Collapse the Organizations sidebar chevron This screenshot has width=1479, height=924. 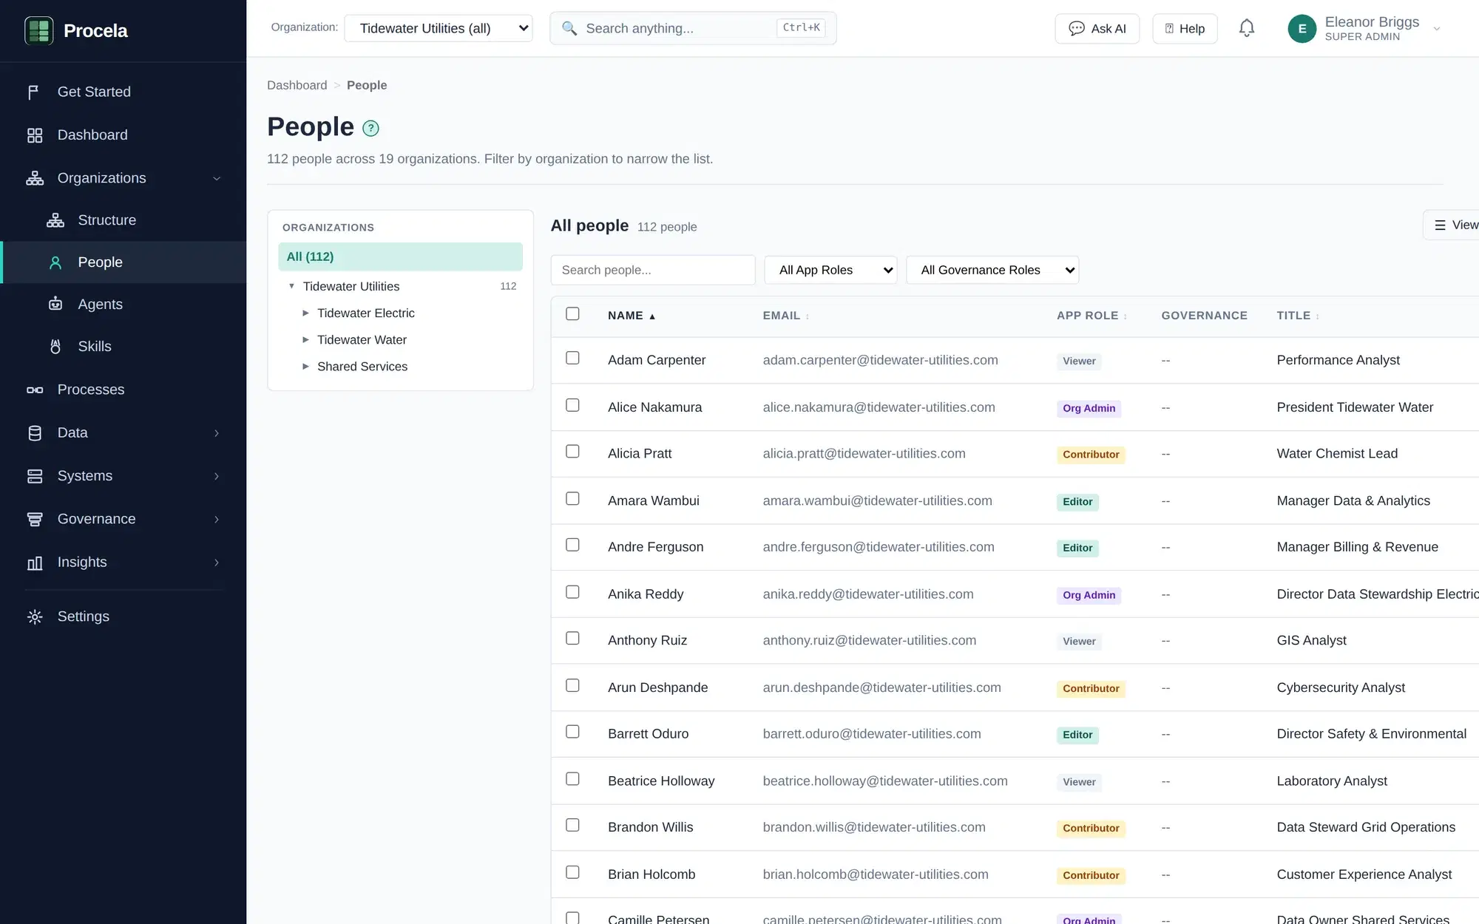pos(217,178)
